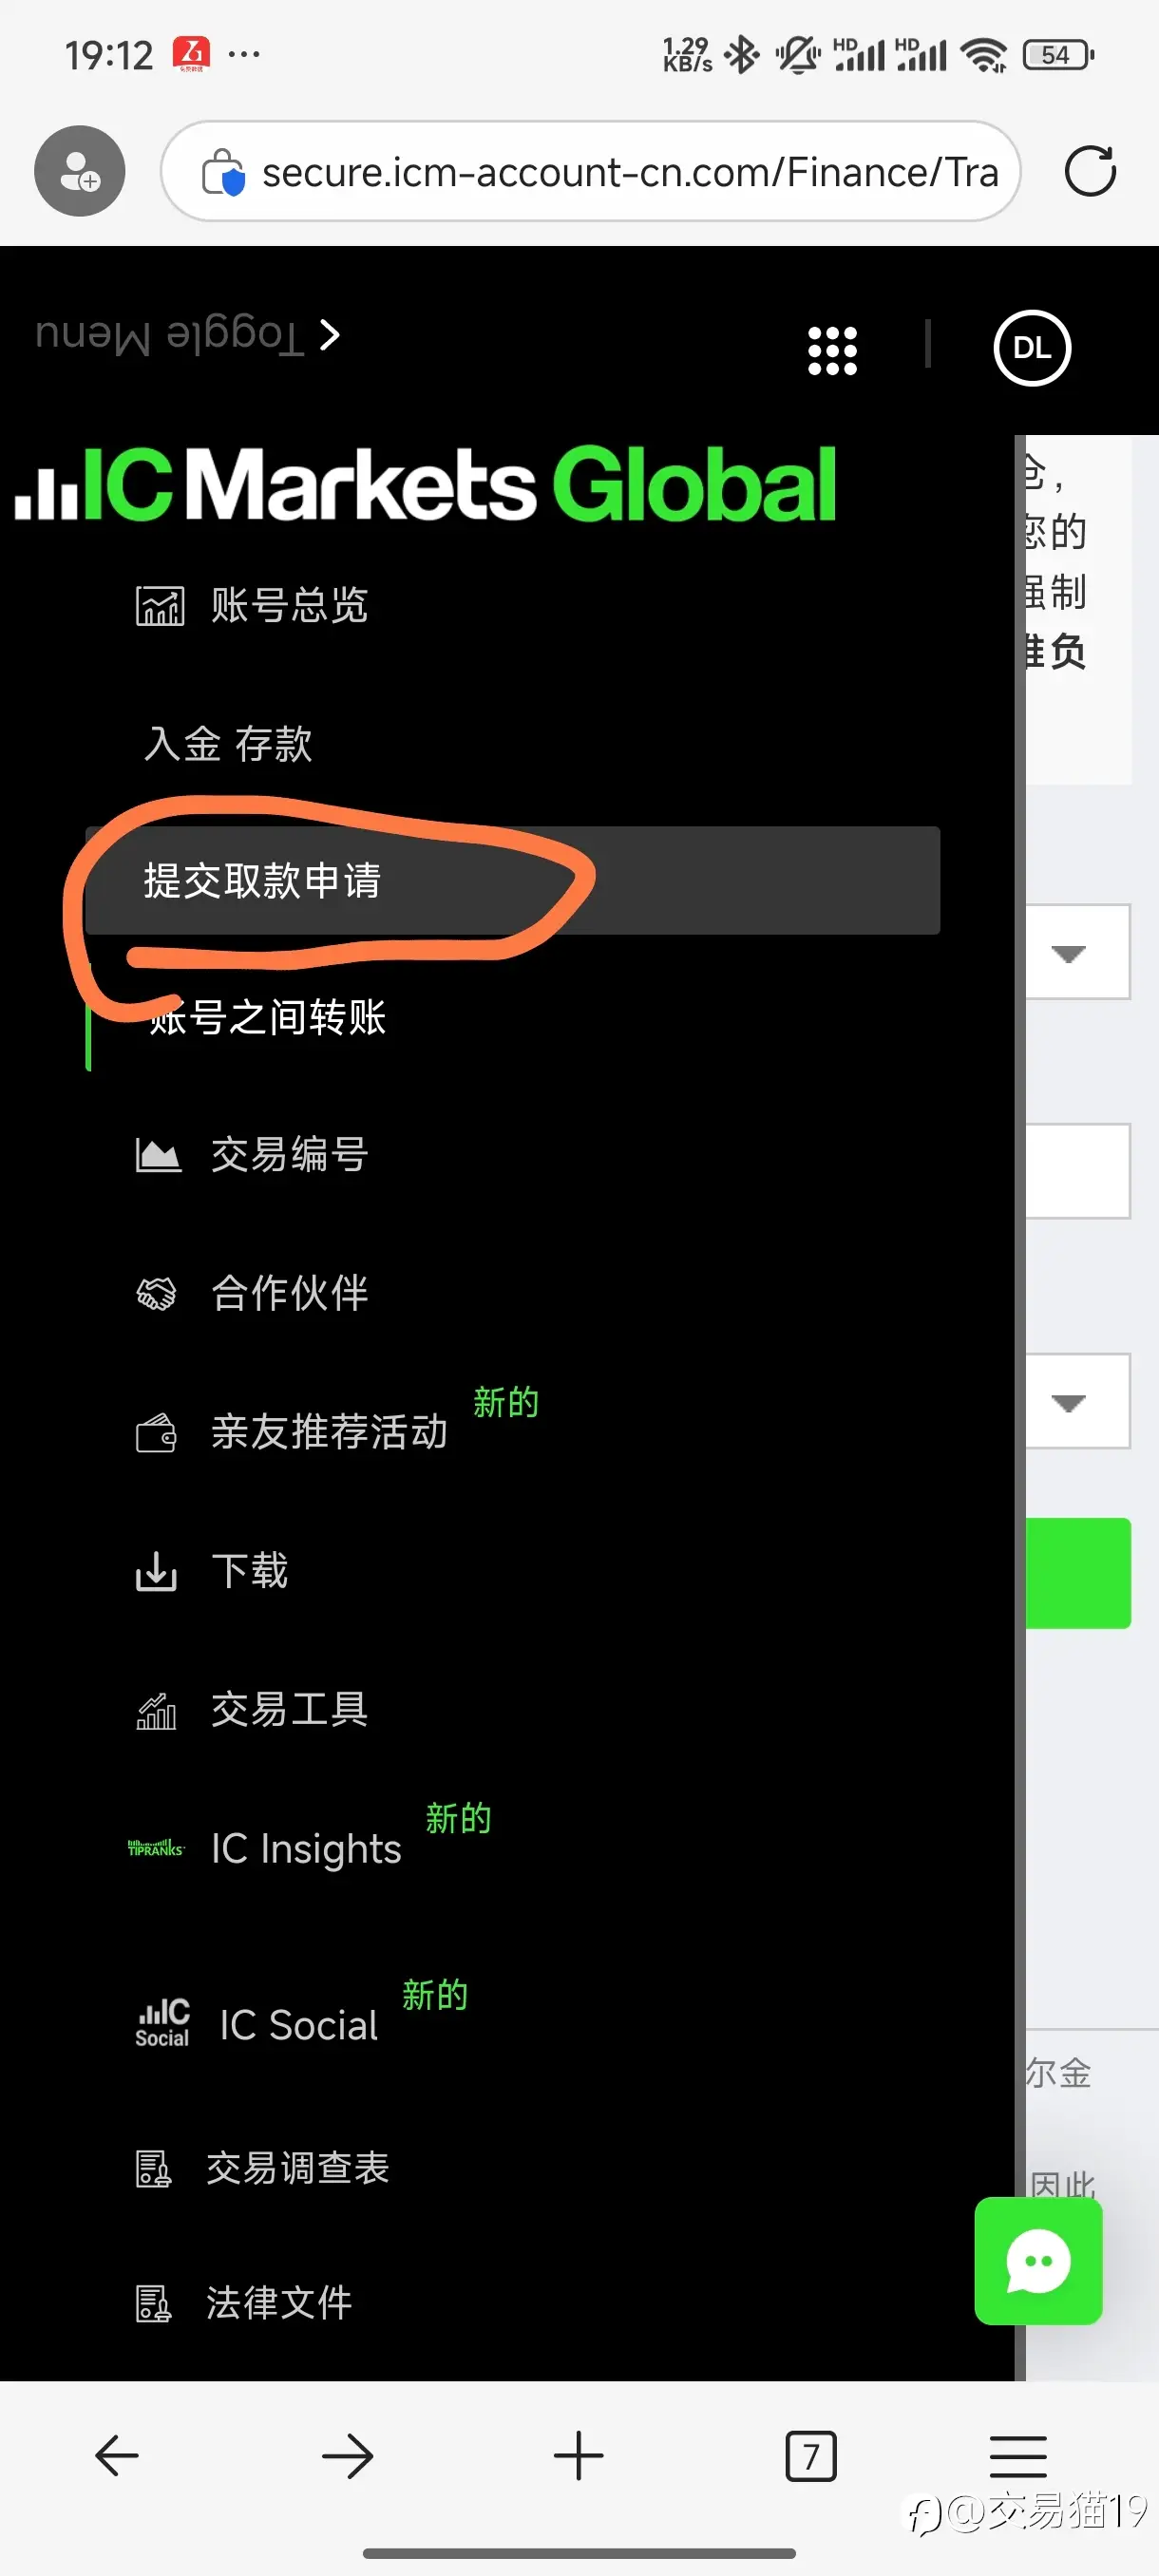Open 账号之间转账 menu item
The image size is (1159, 2576).
pos(268,1017)
